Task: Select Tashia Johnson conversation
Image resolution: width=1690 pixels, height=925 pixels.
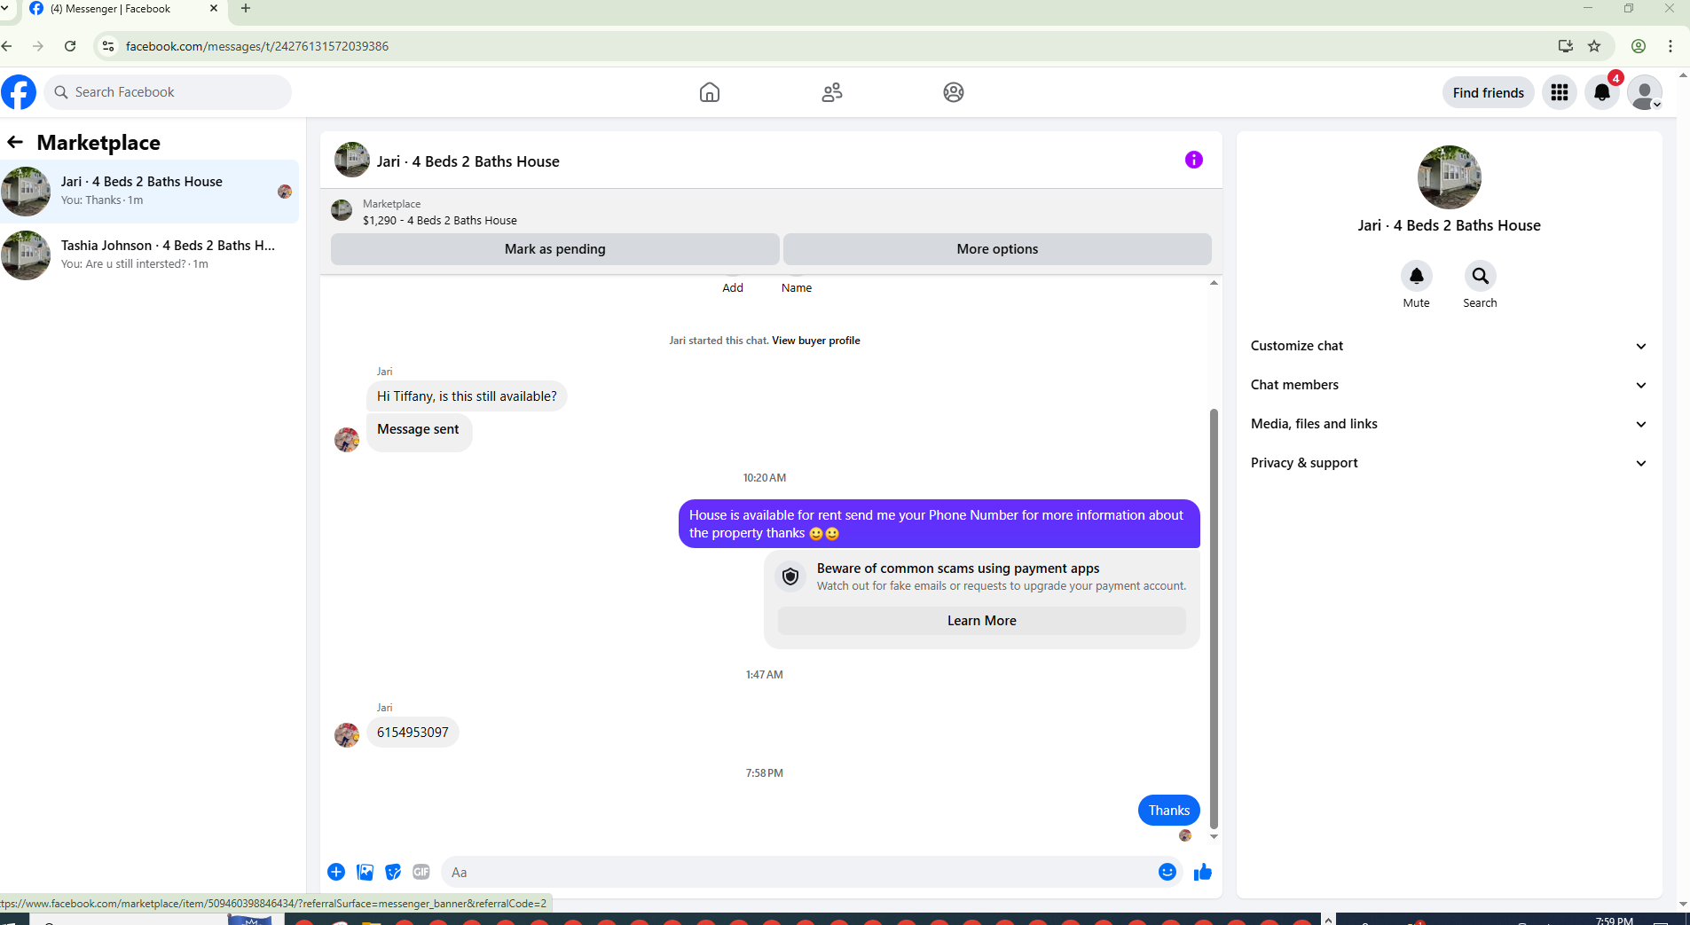Action: pos(149,255)
